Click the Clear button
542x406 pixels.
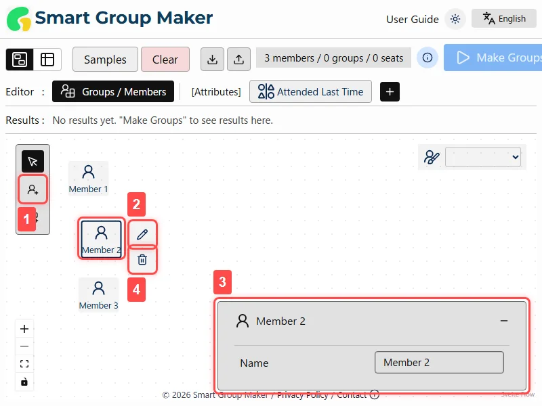165,60
